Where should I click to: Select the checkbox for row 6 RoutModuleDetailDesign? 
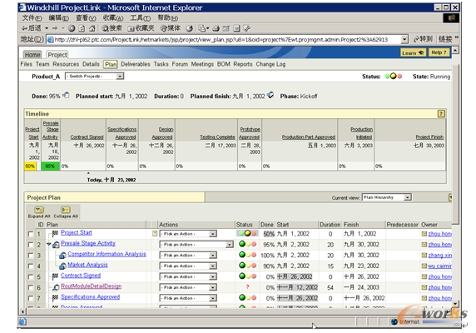(x=31, y=287)
